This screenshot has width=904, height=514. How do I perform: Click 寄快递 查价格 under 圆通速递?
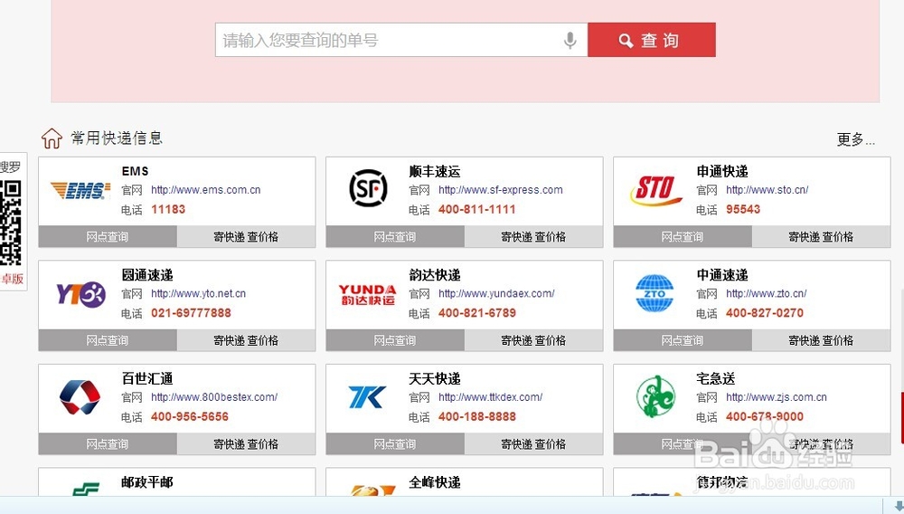tap(246, 340)
